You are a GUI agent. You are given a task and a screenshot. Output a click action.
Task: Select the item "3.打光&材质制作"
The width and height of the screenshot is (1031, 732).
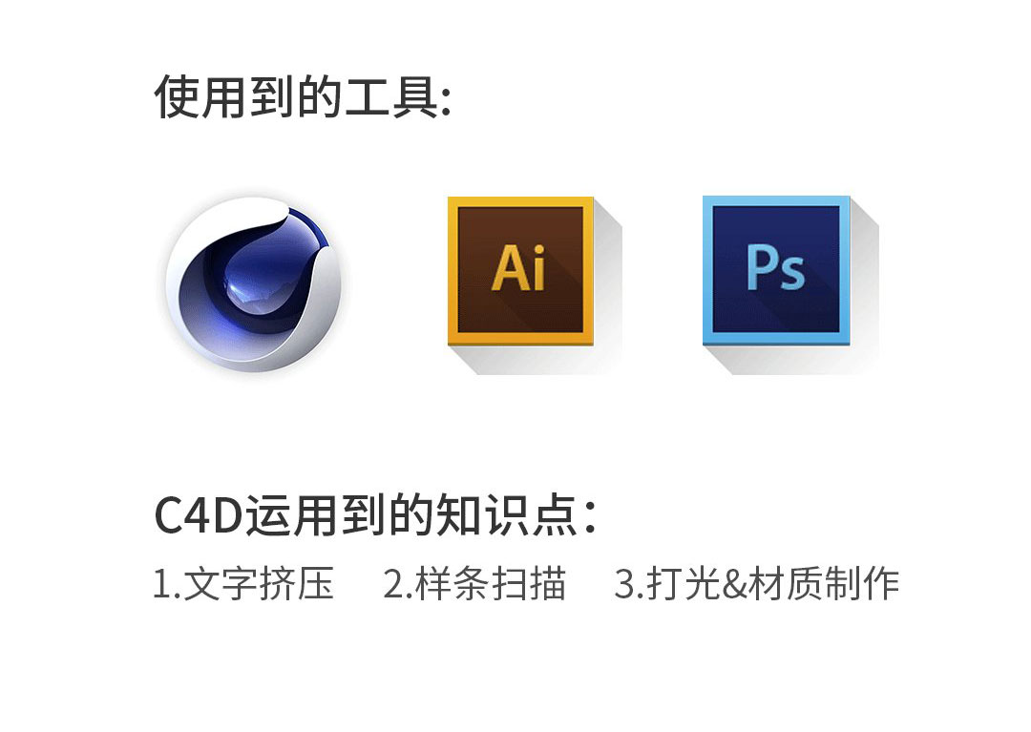tap(757, 583)
